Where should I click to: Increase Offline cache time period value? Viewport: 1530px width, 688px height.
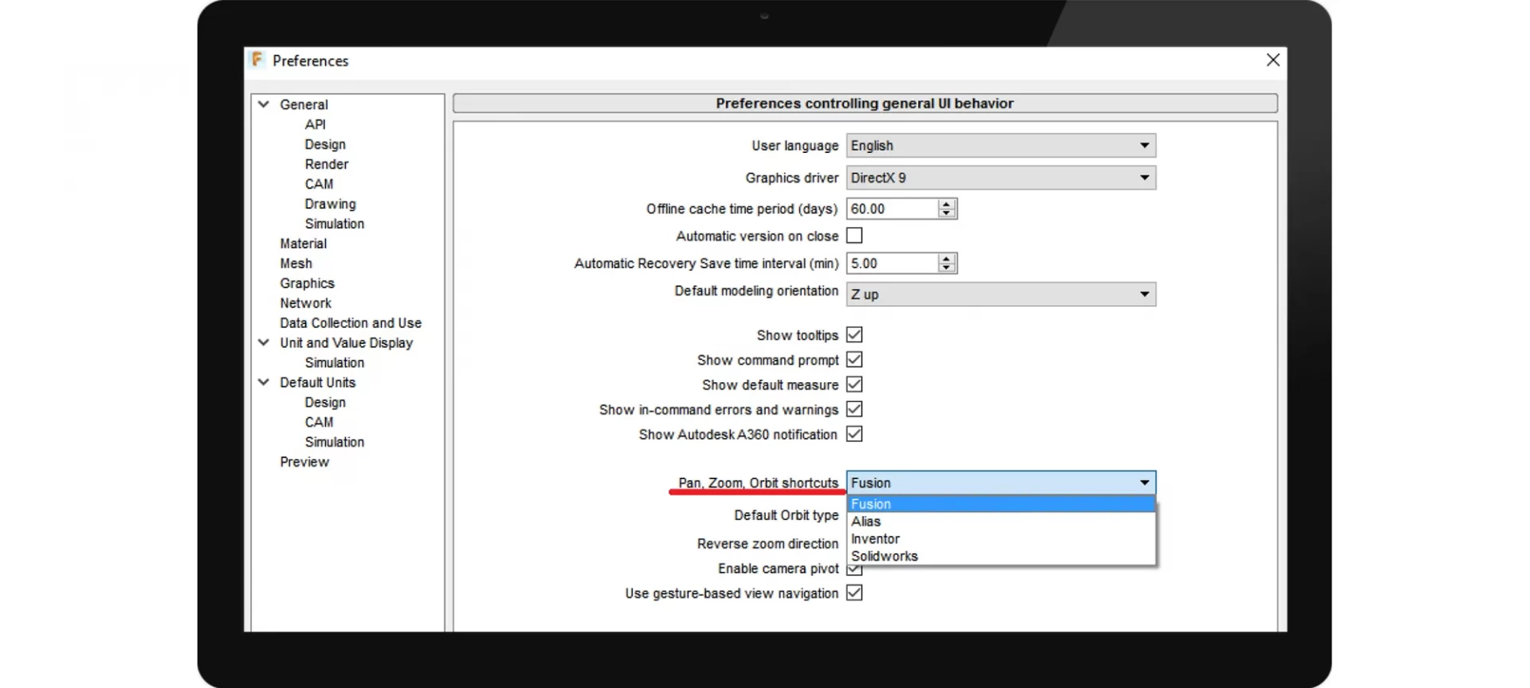pyautogui.click(x=947, y=204)
